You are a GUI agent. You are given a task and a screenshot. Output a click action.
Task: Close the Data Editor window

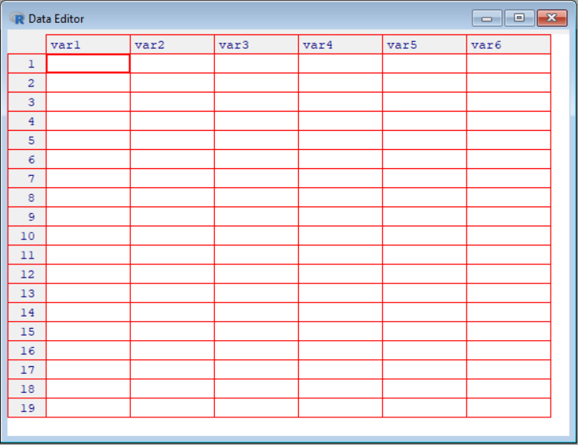(x=552, y=18)
